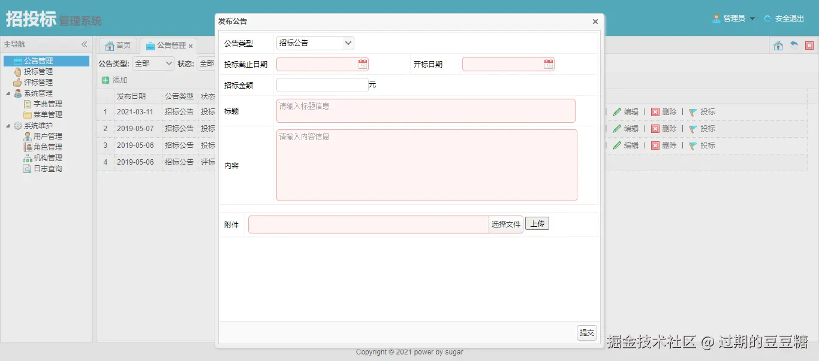Viewport: 819px width, 361px height.
Task: Click the blue undo arrow icon
Action: (x=794, y=45)
